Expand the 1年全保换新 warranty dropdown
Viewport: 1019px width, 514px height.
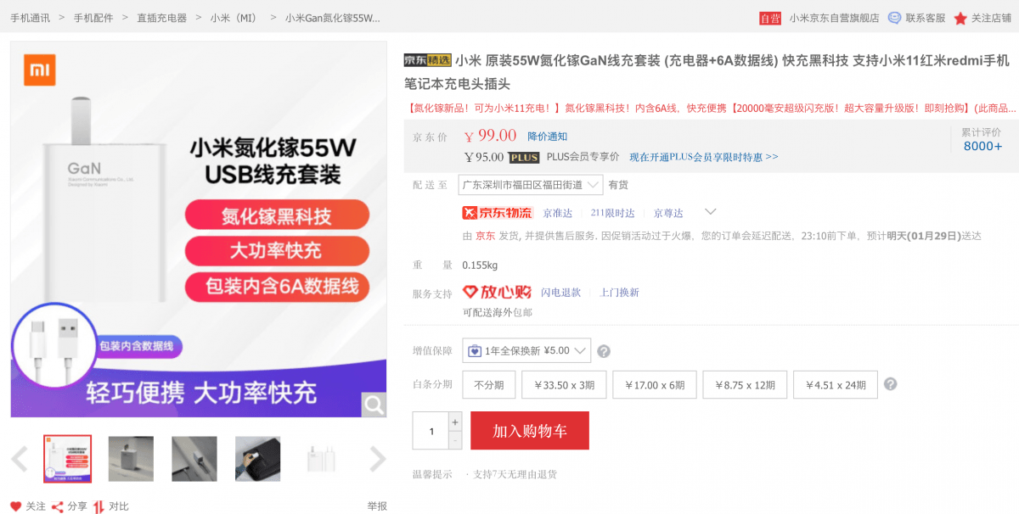click(526, 350)
